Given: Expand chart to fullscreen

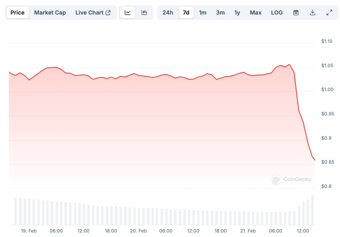Looking at the screenshot, I should 329,13.
